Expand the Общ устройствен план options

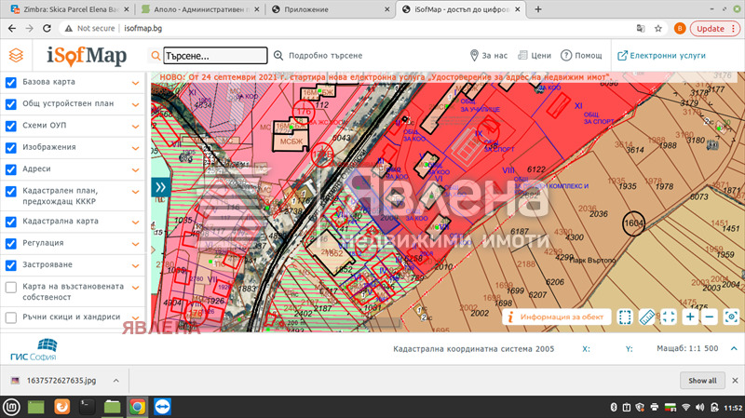pyautogui.click(x=135, y=104)
